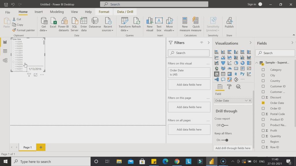Uncheck the Order Date field
Image resolution: width=296 pixels, height=166 pixels.
tap(263, 103)
